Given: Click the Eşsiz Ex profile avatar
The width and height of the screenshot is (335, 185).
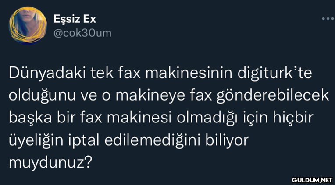Looking at the screenshot, I should 28,25.
